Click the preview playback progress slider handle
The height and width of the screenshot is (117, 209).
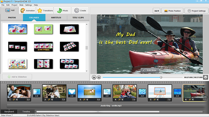coord(161,77)
